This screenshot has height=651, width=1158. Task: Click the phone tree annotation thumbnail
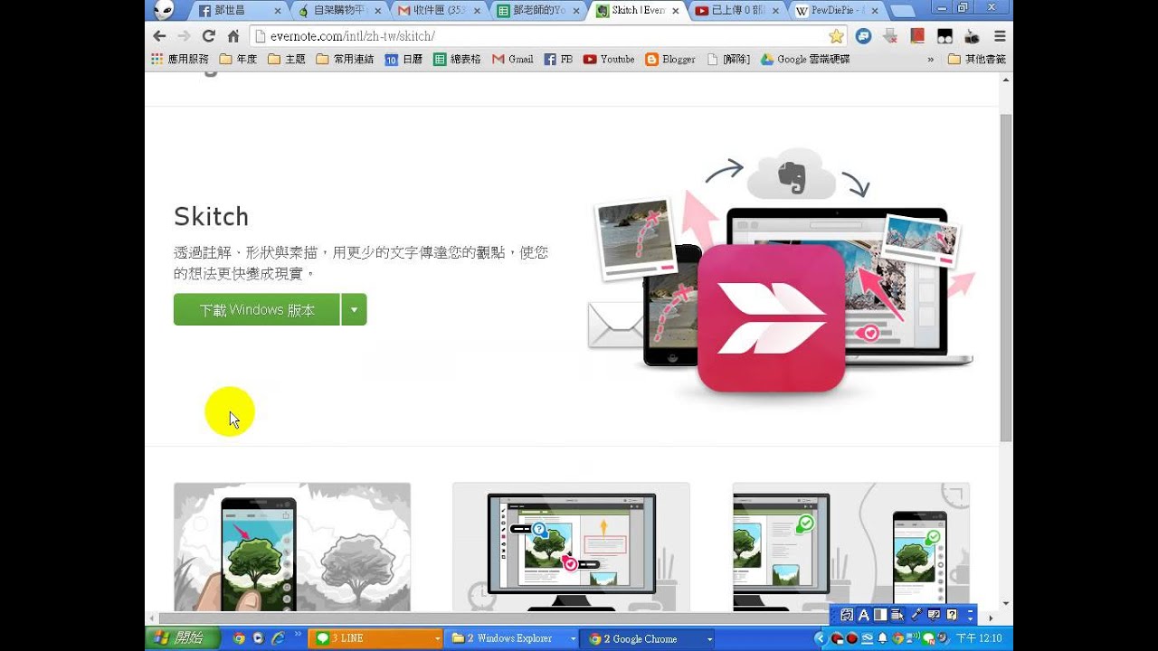pos(292,547)
